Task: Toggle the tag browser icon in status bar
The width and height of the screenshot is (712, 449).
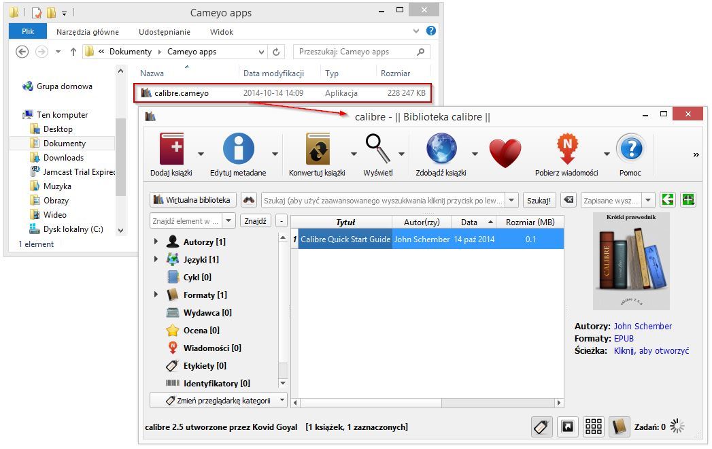Action: point(542,427)
